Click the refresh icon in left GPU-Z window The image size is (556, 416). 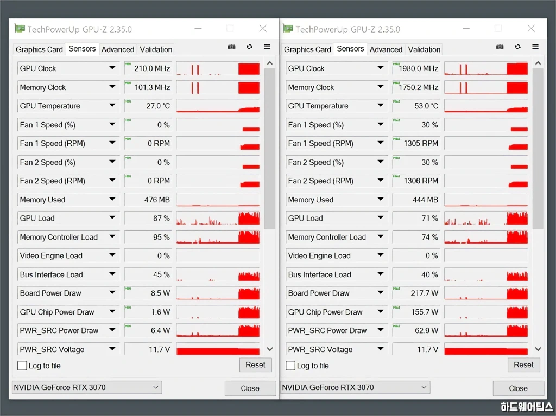(x=250, y=47)
